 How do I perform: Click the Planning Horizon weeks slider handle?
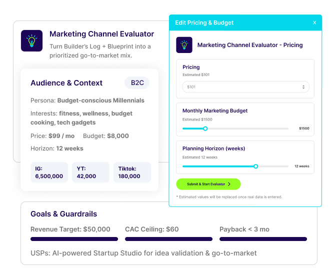tap(255, 166)
